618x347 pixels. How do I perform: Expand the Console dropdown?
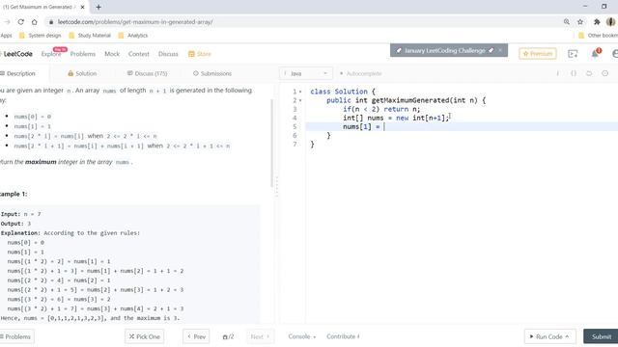click(x=302, y=336)
